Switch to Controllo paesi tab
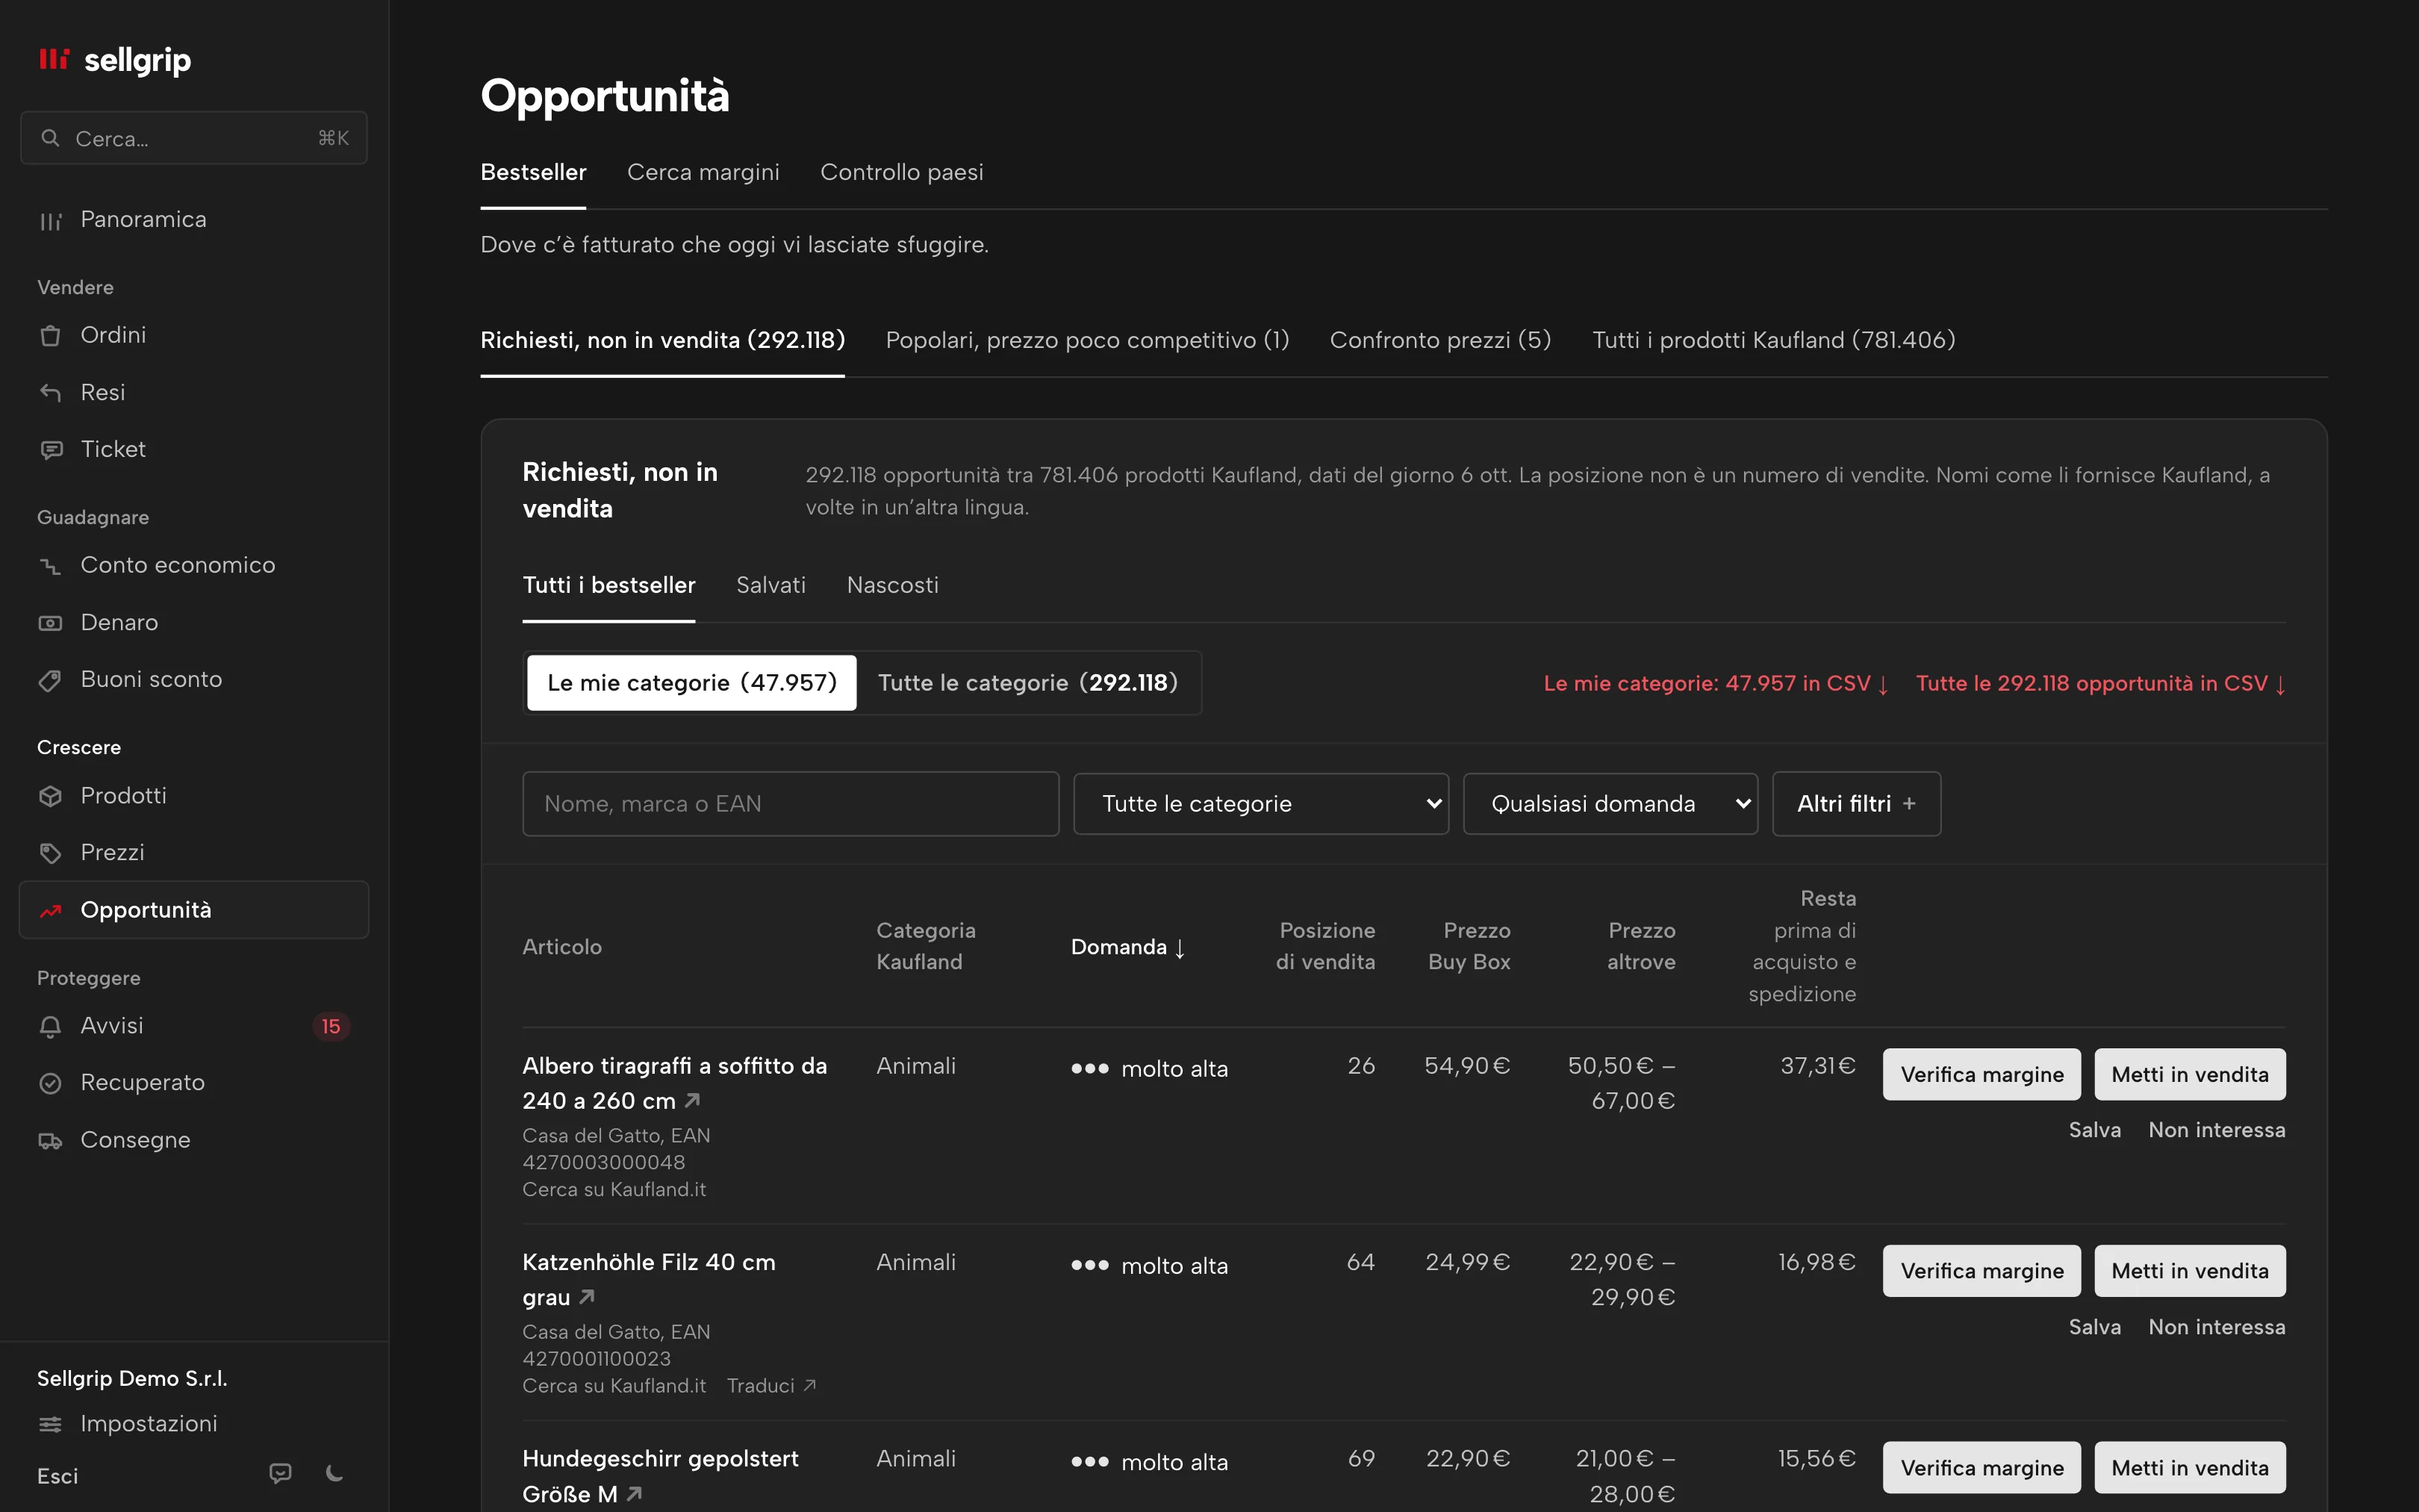2419x1512 pixels. (902, 172)
